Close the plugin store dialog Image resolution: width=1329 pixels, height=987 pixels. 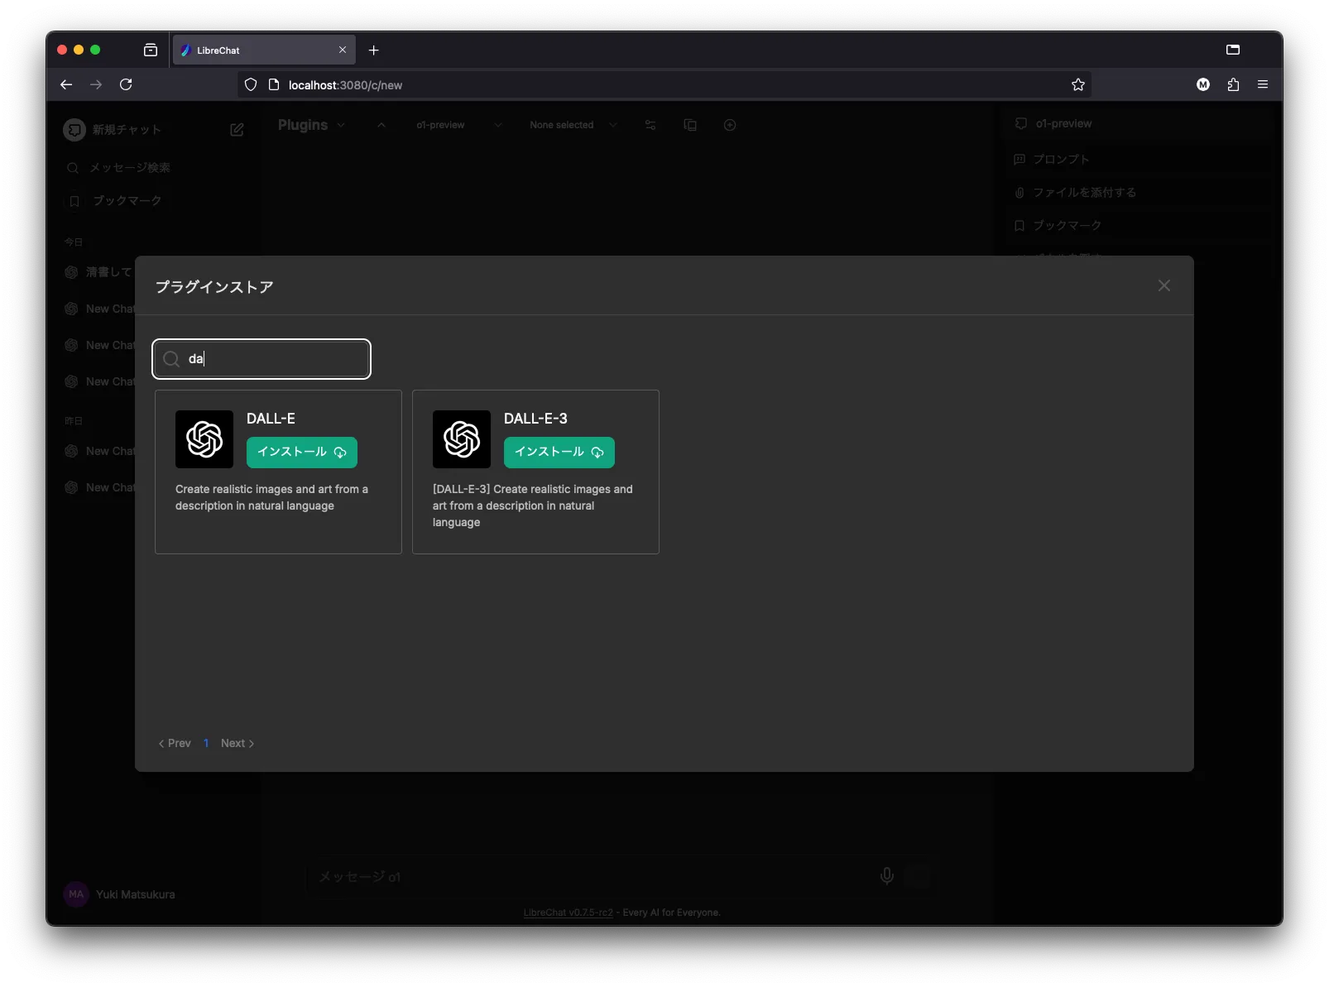click(x=1163, y=285)
